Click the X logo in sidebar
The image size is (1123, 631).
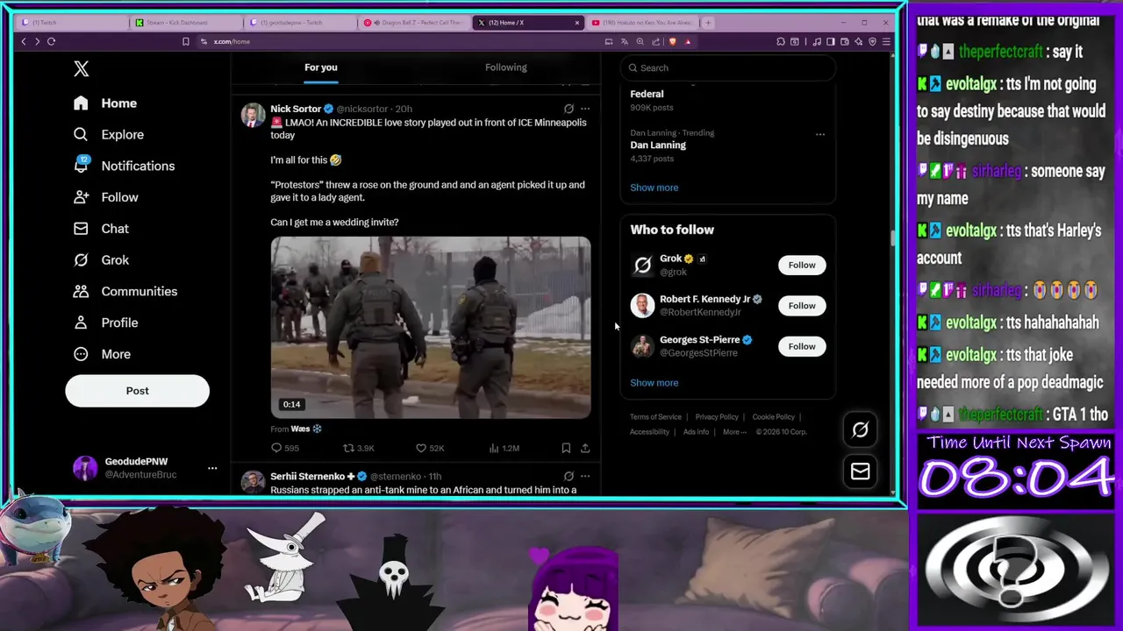(81, 68)
